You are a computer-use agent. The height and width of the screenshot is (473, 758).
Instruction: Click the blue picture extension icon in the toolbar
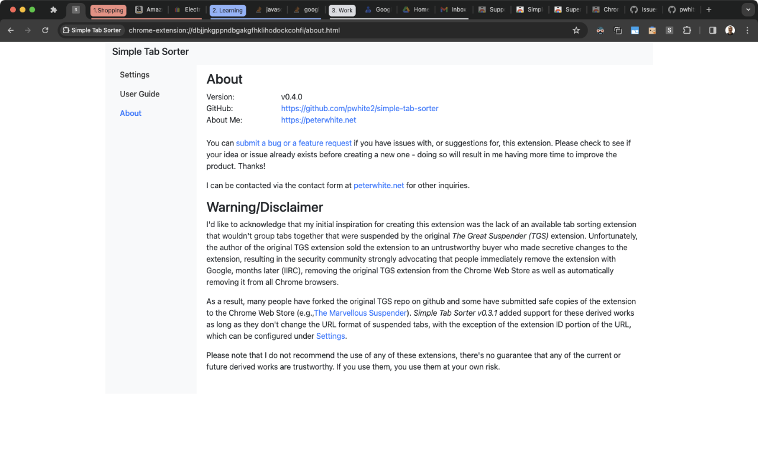pos(635,30)
